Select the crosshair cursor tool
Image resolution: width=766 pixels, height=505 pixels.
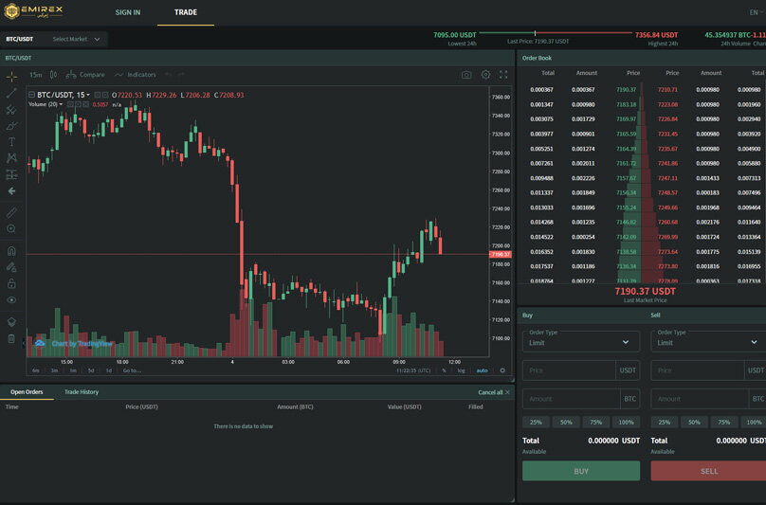point(11,77)
